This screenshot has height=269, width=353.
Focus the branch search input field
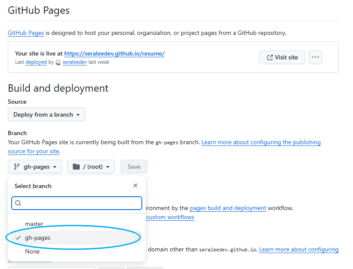coord(77,203)
